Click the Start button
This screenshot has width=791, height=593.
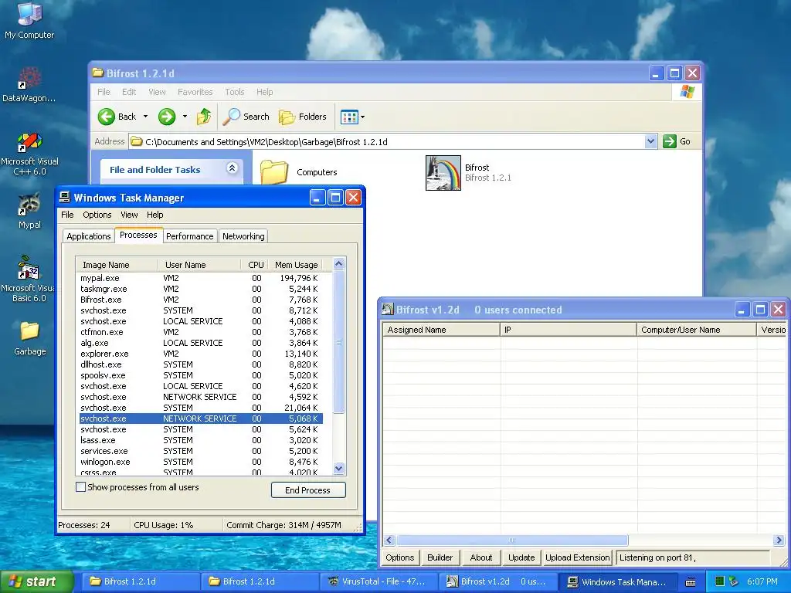pos(36,582)
